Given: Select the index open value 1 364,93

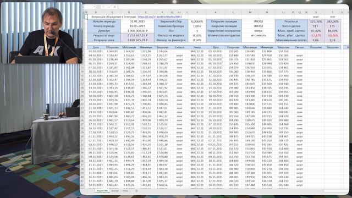Looking at the screenshot, I should [x=112, y=51].
